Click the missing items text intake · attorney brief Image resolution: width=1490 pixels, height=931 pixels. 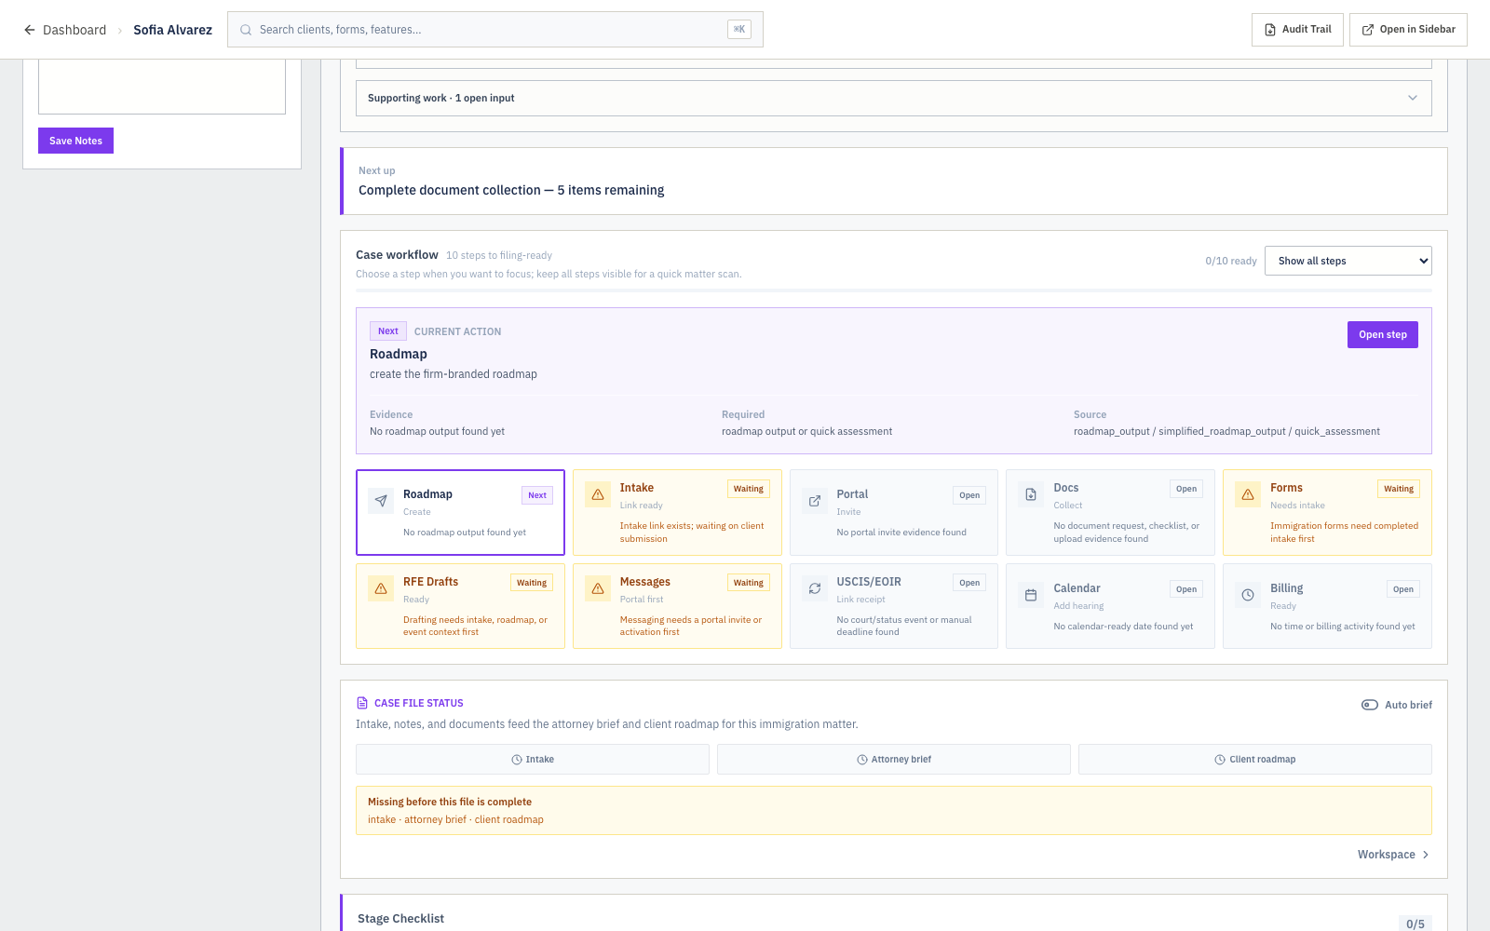coord(455,819)
